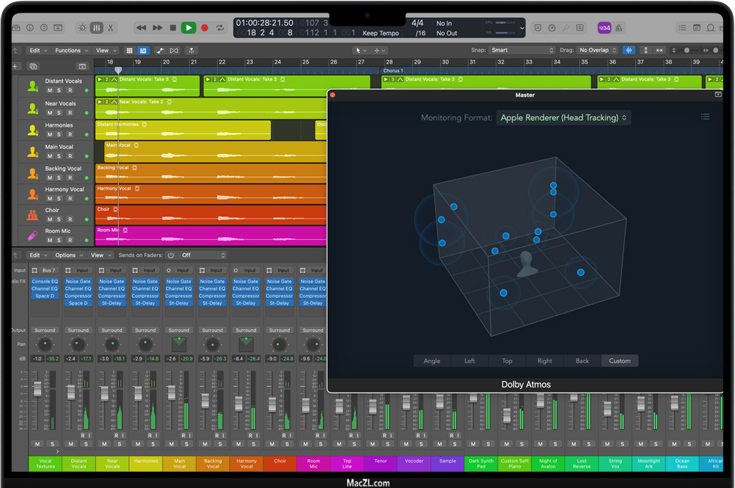Enable the metronome click icon
735x488 pixels.
[619, 28]
